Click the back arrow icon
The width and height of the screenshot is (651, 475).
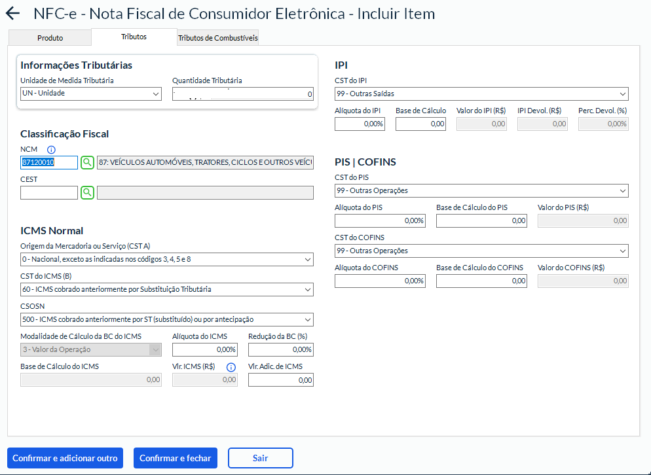coord(12,14)
